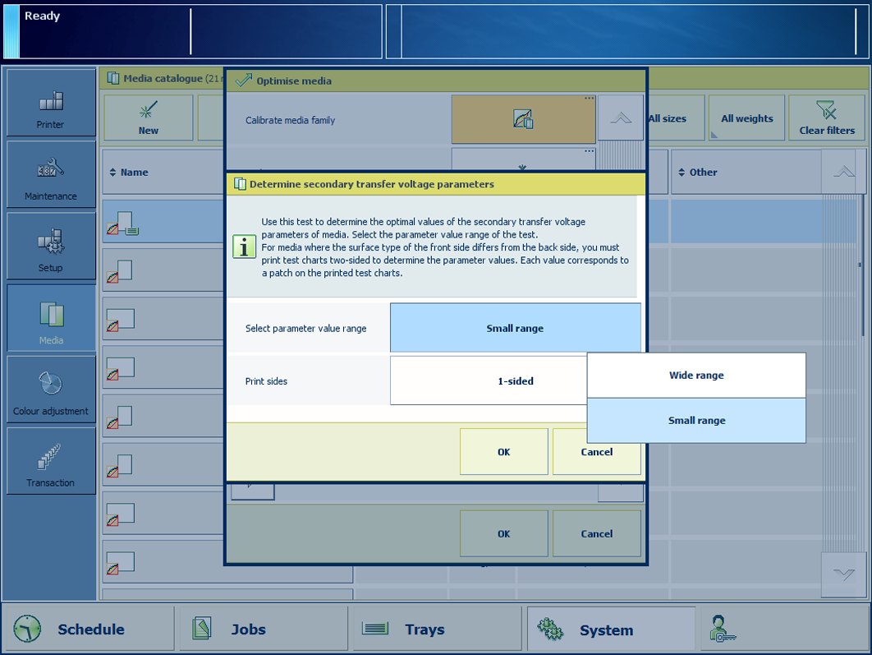Choose Wide range from the dropdown list

tap(696, 376)
